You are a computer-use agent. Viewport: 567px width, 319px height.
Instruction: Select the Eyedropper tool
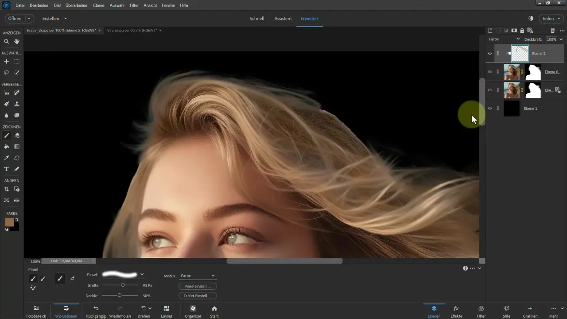(x=6, y=158)
